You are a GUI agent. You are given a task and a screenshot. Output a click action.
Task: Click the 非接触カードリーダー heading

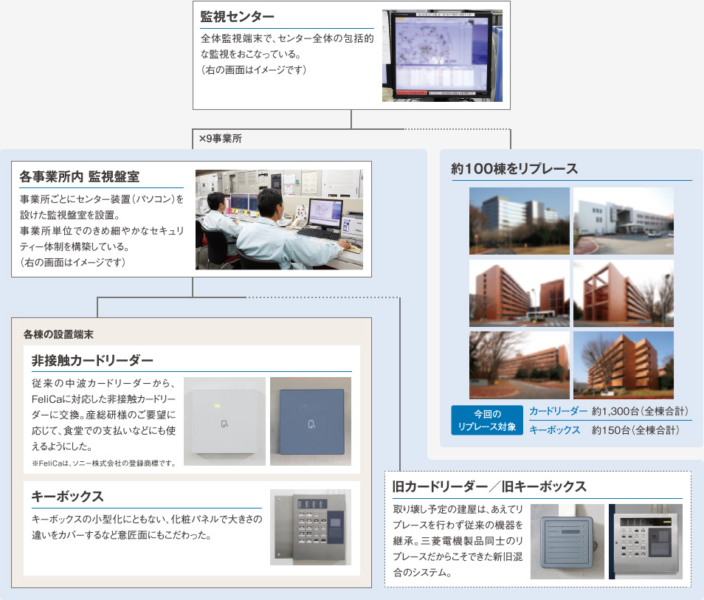click(92, 361)
